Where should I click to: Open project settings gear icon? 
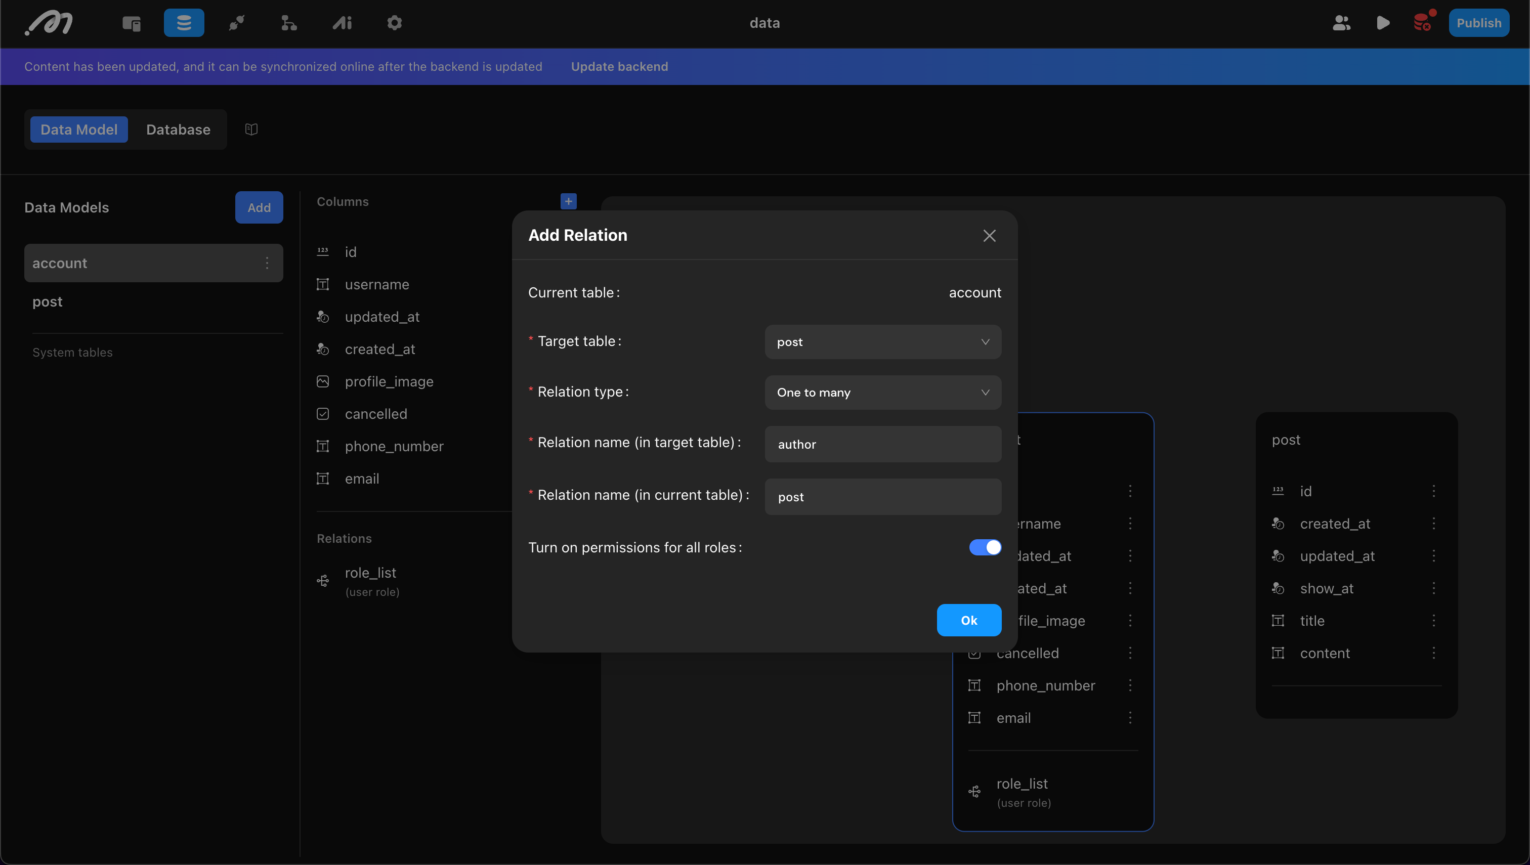[x=395, y=23]
